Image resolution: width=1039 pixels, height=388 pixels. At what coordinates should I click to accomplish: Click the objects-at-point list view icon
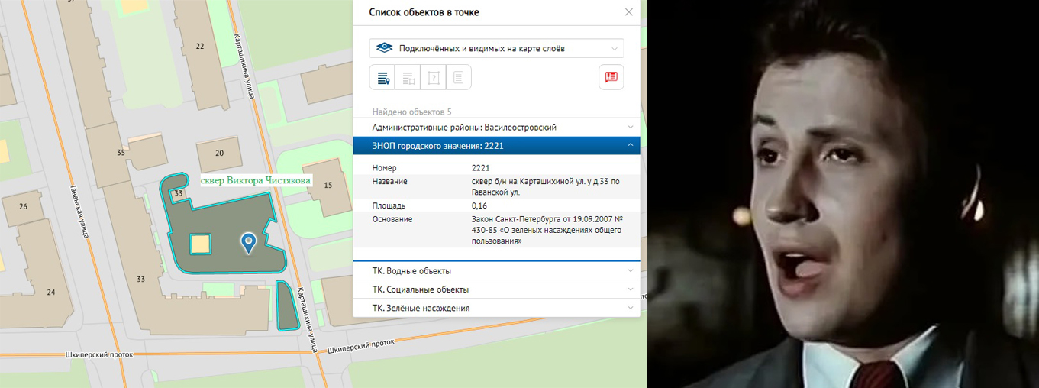pyautogui.click(x=382, y=77)
